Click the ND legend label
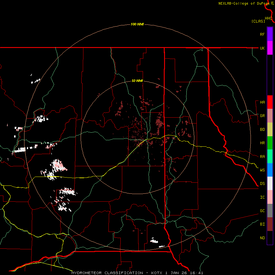The image size is (275, 275). point(262,238)
